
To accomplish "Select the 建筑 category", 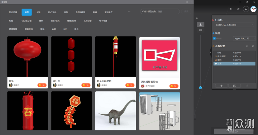I will tap(41, 21).
